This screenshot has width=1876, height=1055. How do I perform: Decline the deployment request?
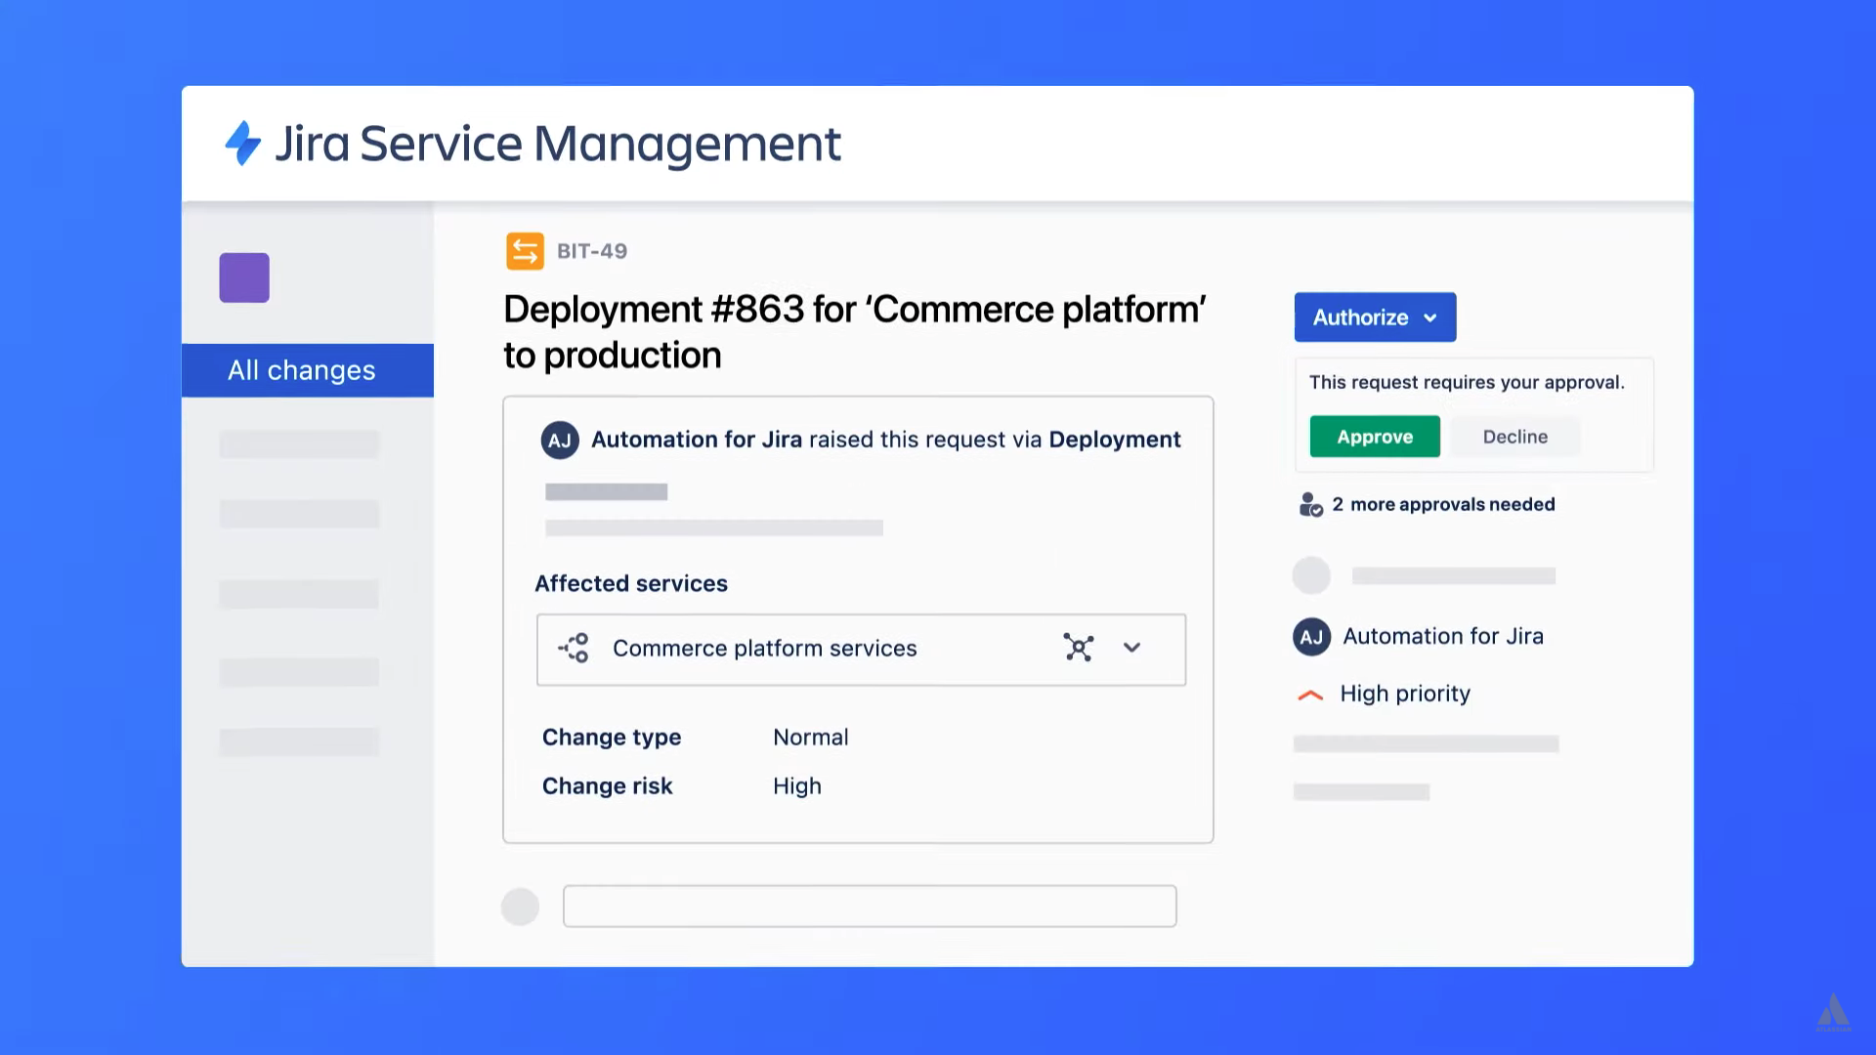1514,437
